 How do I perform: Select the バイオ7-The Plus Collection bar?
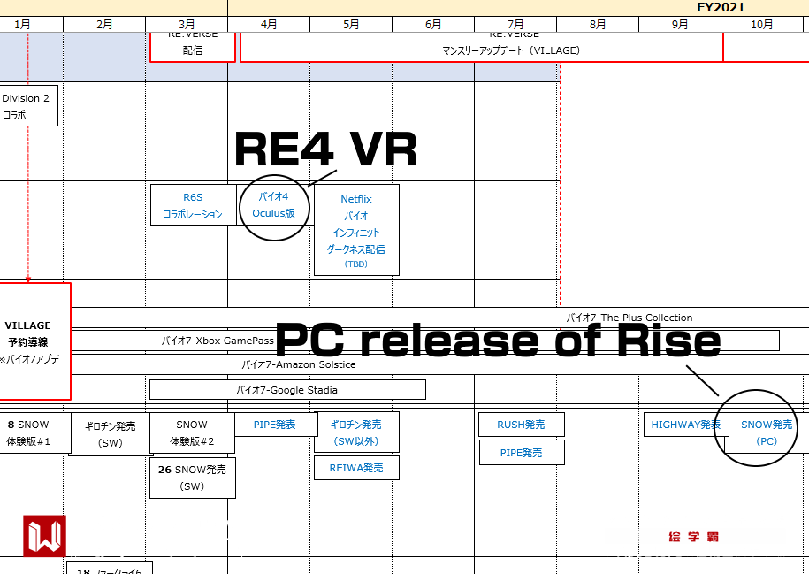tap(439, 318)
